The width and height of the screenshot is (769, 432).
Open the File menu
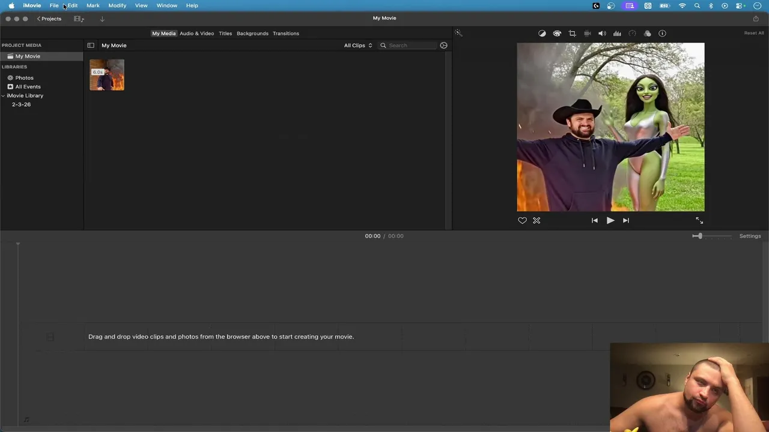54,5
